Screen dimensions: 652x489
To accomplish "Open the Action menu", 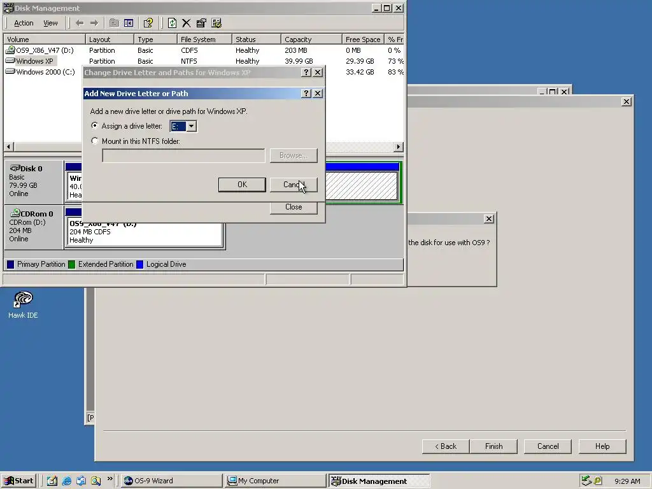I will 24,24.
